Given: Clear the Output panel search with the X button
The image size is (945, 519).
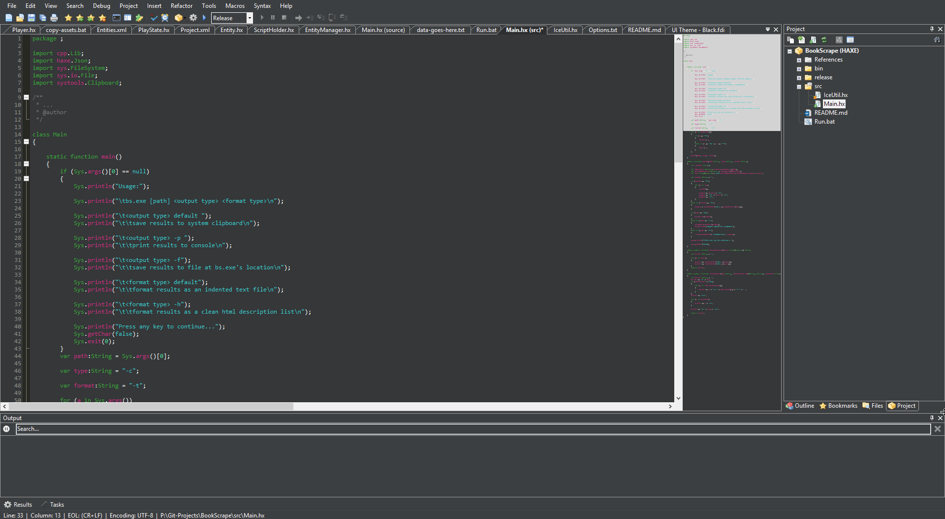Looking at the screenshot, I should pos(938,429).
